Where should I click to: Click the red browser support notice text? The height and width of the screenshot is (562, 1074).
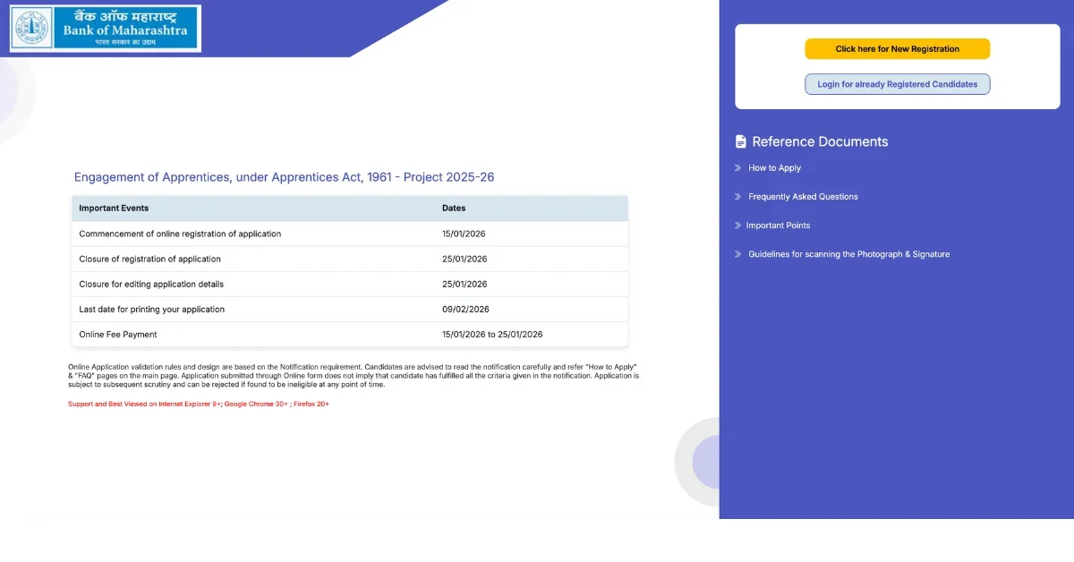[x=199, y=404]
